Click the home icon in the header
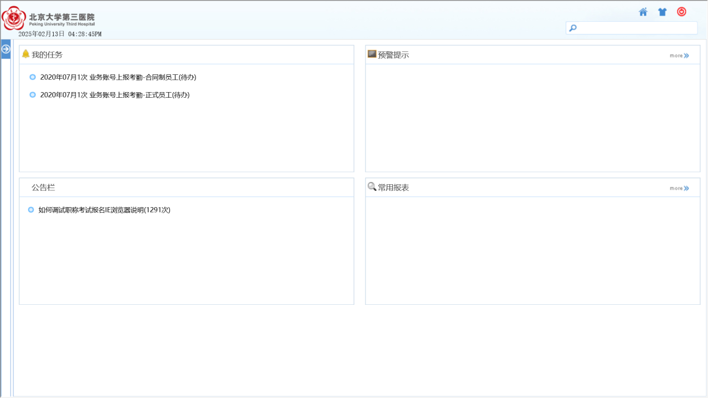 coord(643,12)
